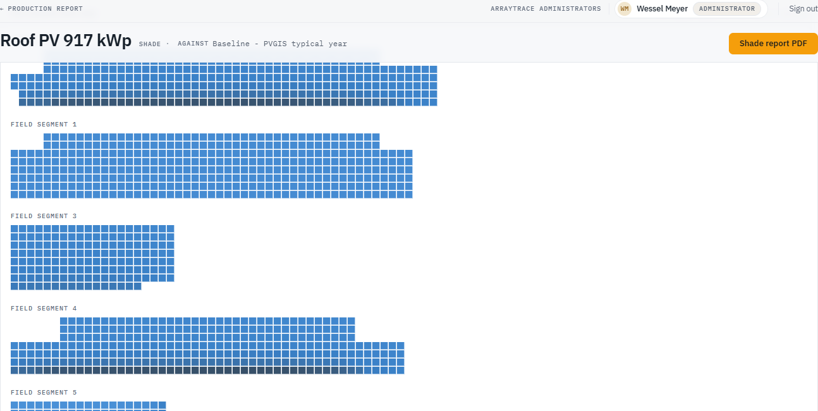Click the Shade report PDF button
This screenshot has width=818, height=411.
tap(773, 44)
